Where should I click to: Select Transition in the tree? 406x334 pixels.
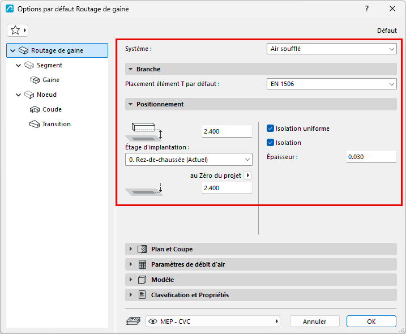coord(57,124)
